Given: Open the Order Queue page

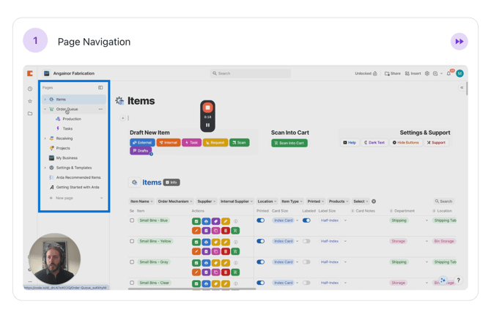Looking at the screenshot, I should [x=67, y=109].
